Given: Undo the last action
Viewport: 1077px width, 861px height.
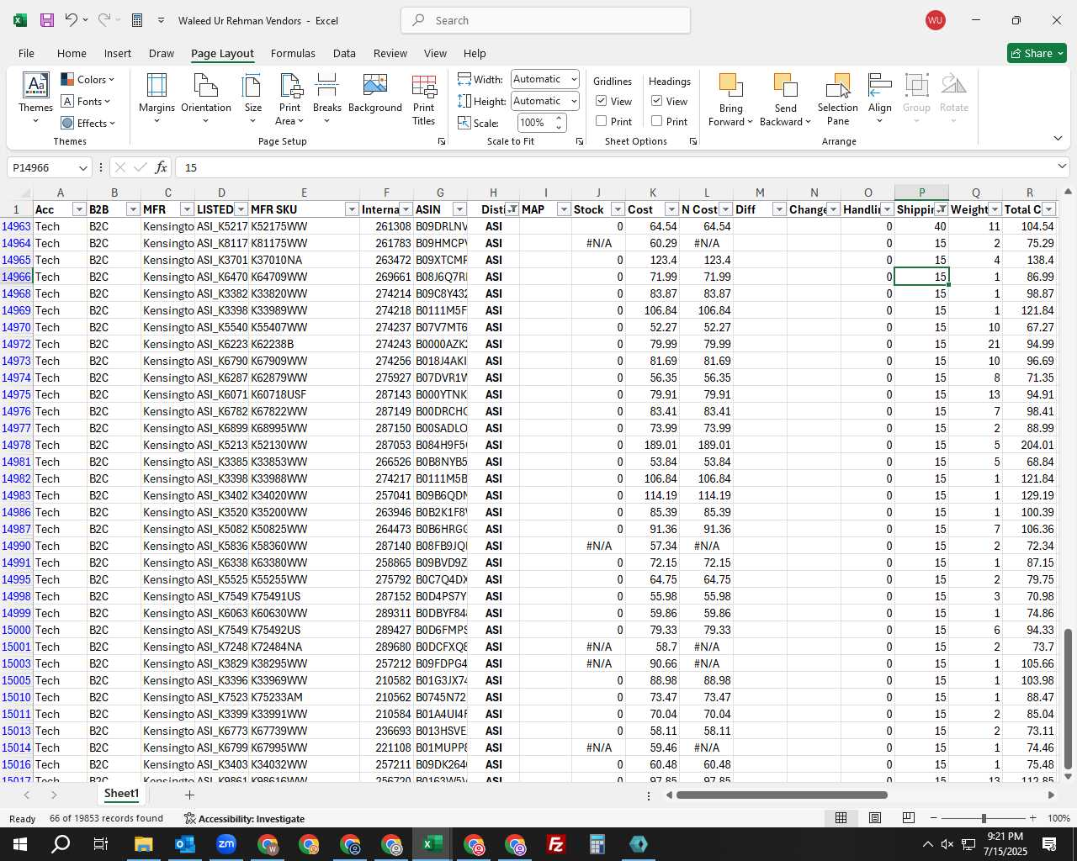Looking at the screenshot, I should pos(72,20).
